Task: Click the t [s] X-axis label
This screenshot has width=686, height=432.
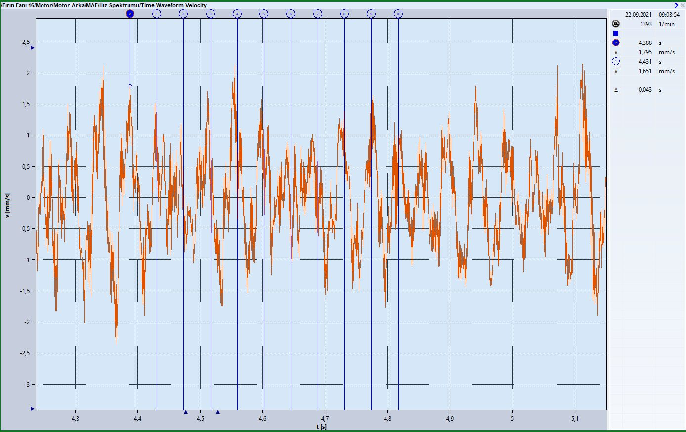Action: 321,427
